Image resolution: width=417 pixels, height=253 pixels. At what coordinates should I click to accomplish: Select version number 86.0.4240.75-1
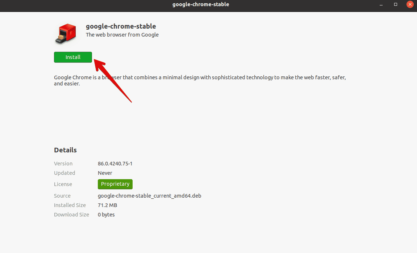click(x=115, y=164)
